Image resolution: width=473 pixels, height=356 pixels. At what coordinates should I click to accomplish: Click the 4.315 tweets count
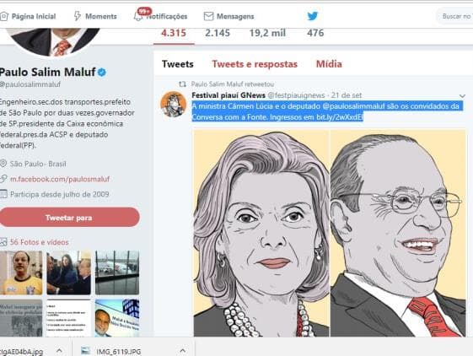174,33
